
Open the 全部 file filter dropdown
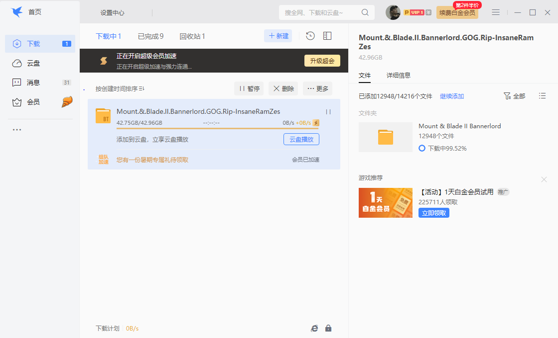(x=514, y=95)
